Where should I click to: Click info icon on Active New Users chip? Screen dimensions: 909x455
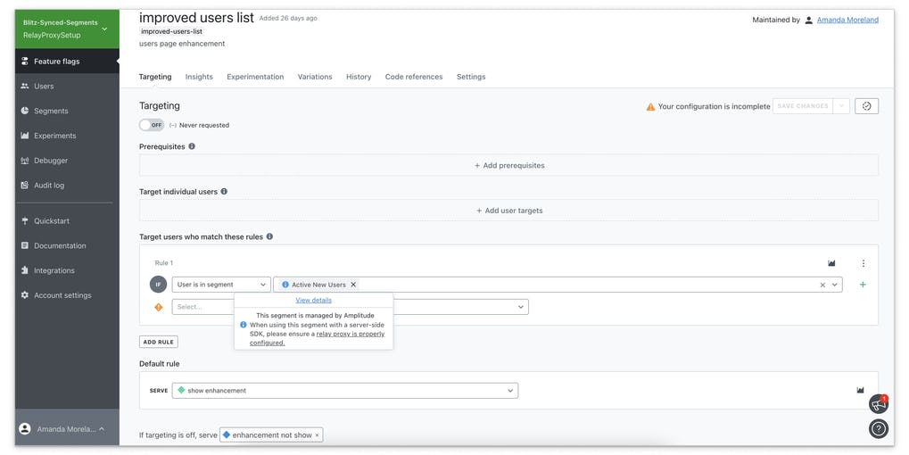285,285
